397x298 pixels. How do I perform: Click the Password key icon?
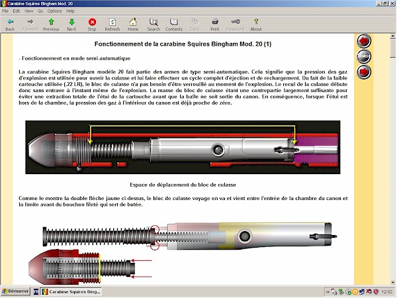tap(236, 22)
